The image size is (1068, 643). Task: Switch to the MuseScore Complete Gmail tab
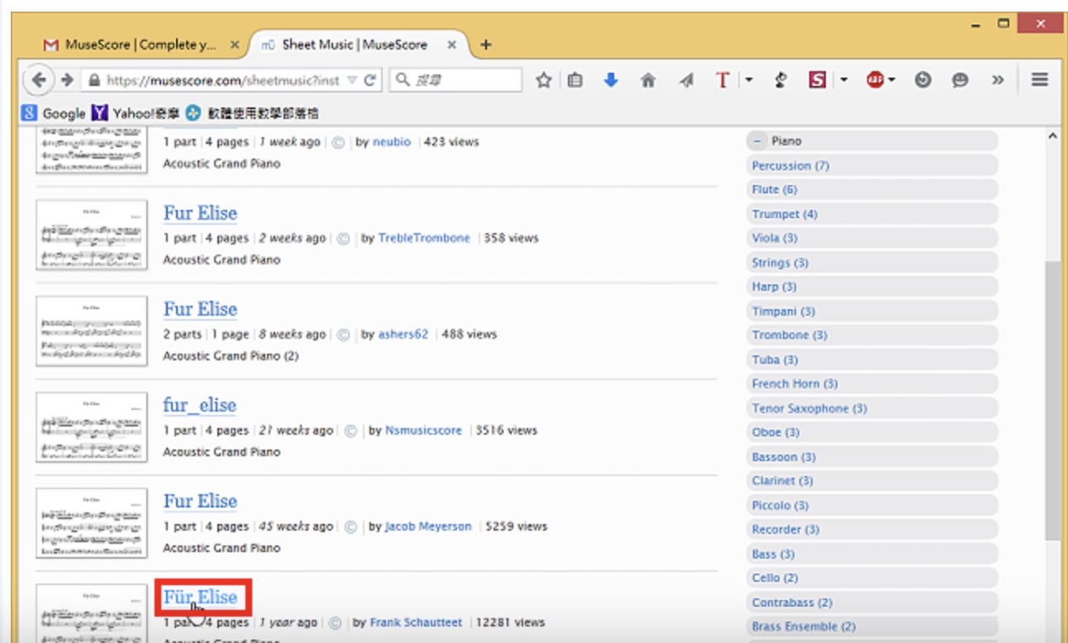tap(141, 45)
